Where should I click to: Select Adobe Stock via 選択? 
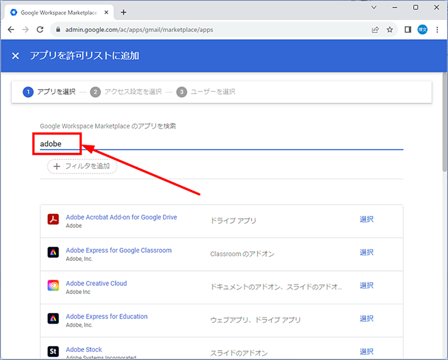tap(366, 352)
